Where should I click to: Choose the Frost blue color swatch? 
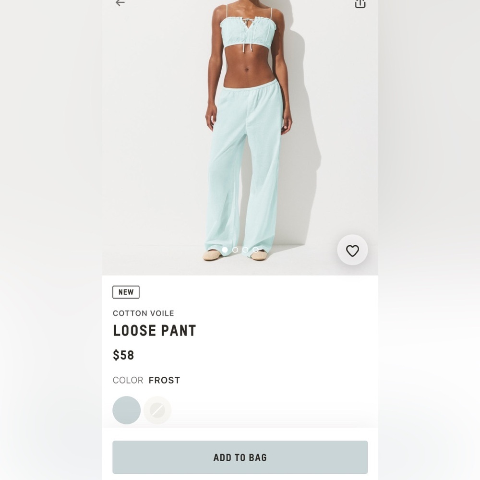(x=126, y=410)
